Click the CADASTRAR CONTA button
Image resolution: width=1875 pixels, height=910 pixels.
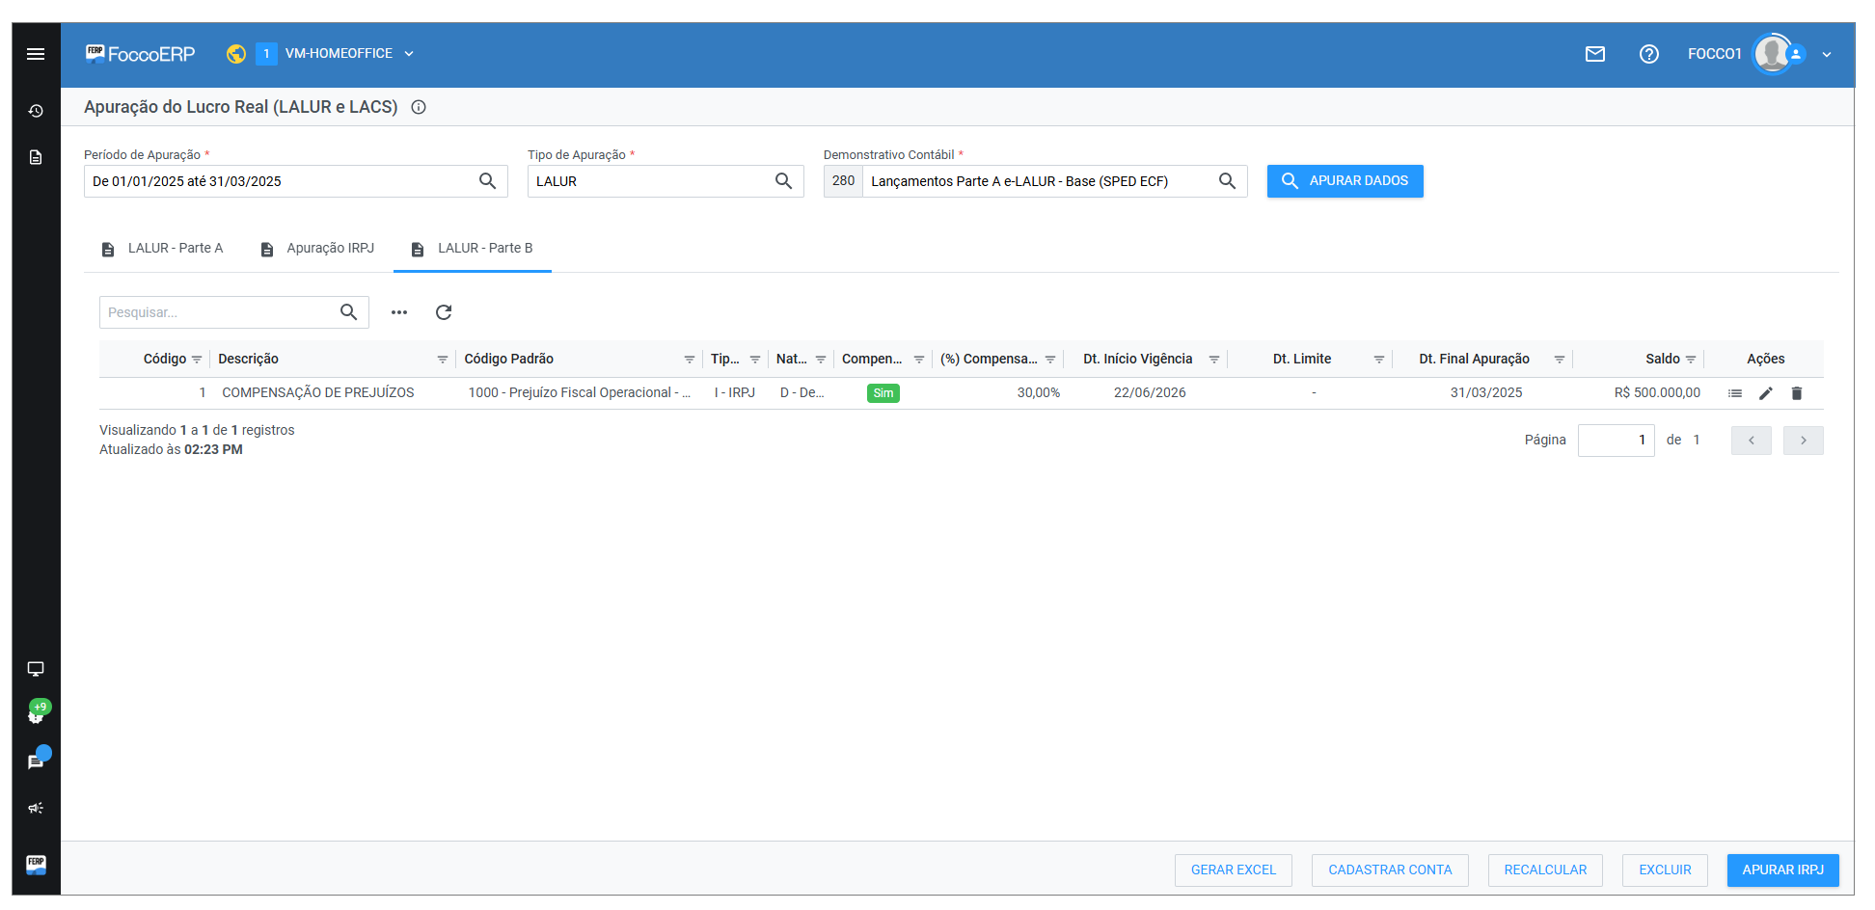[1390, 870]
